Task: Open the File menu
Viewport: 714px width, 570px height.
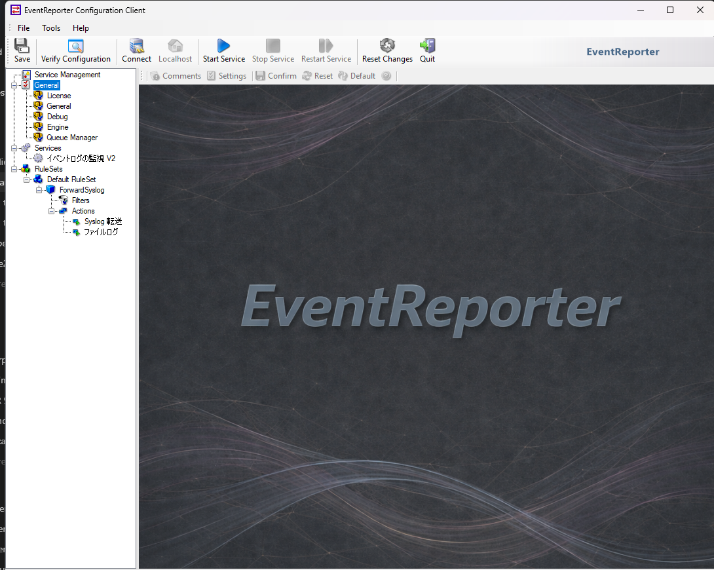Action: [x=24, y=28]
